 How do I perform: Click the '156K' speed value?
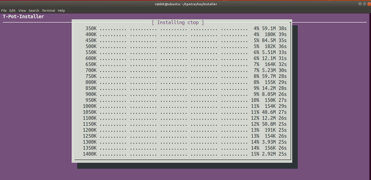[x=270, y=148]
